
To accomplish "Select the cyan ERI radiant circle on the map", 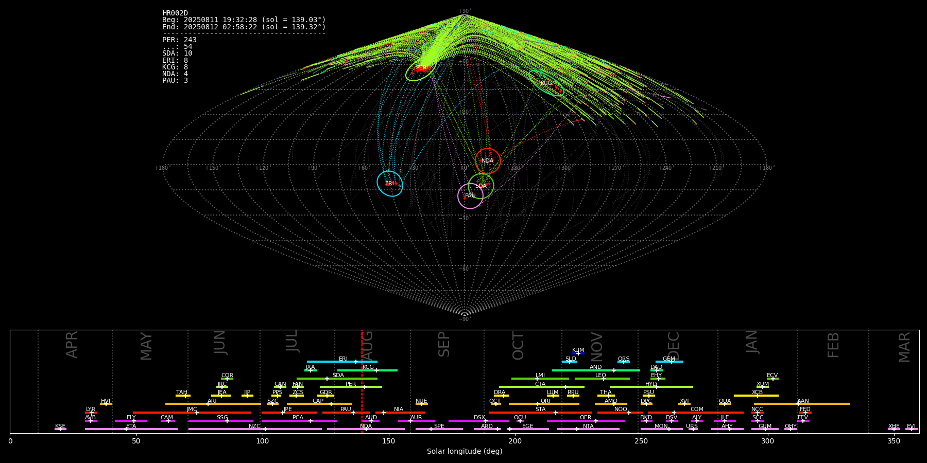I will [390, 184].
